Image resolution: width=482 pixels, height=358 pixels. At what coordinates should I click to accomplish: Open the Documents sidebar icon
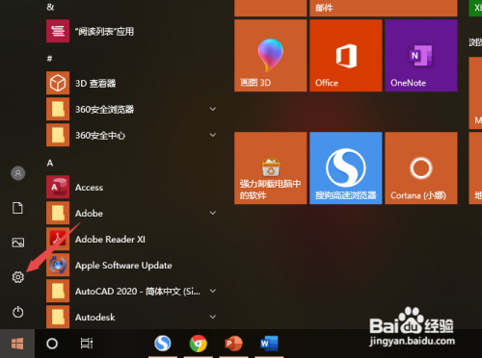[x=17, y=208]
